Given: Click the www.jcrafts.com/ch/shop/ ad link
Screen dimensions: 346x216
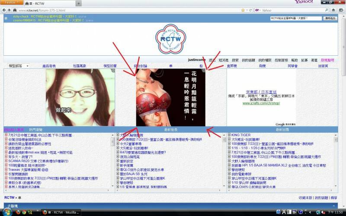Looking at the screenshot, I should tap(261, 103).
